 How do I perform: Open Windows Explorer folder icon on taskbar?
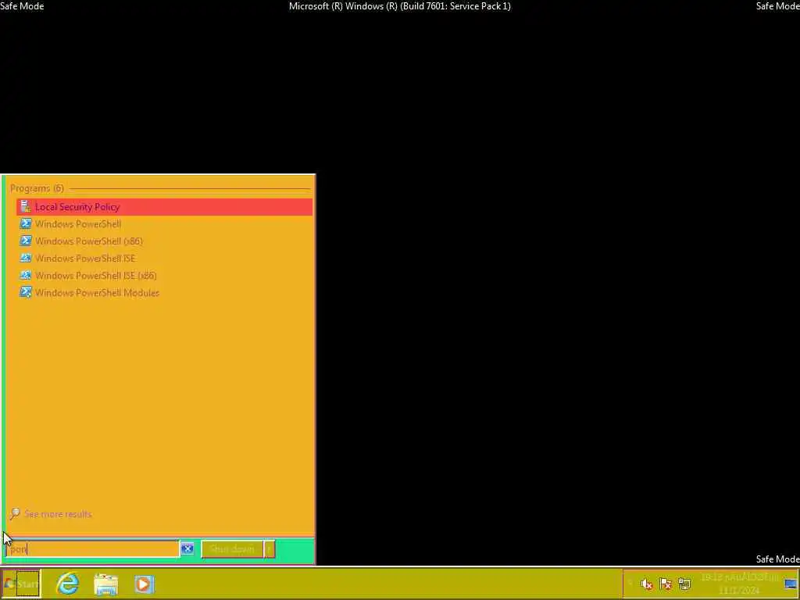(x=106, y=584)
